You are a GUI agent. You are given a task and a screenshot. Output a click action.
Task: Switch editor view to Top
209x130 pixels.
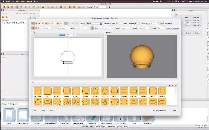(x=73, y=35)
